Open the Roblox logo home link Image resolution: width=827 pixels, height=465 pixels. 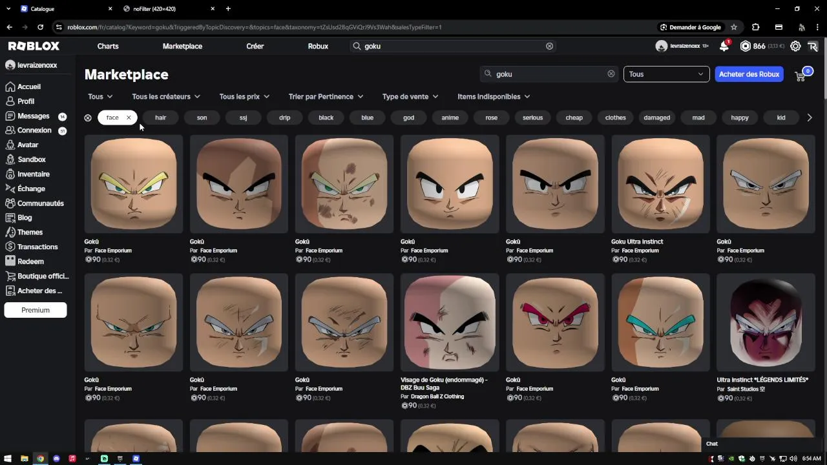[34, 46]
